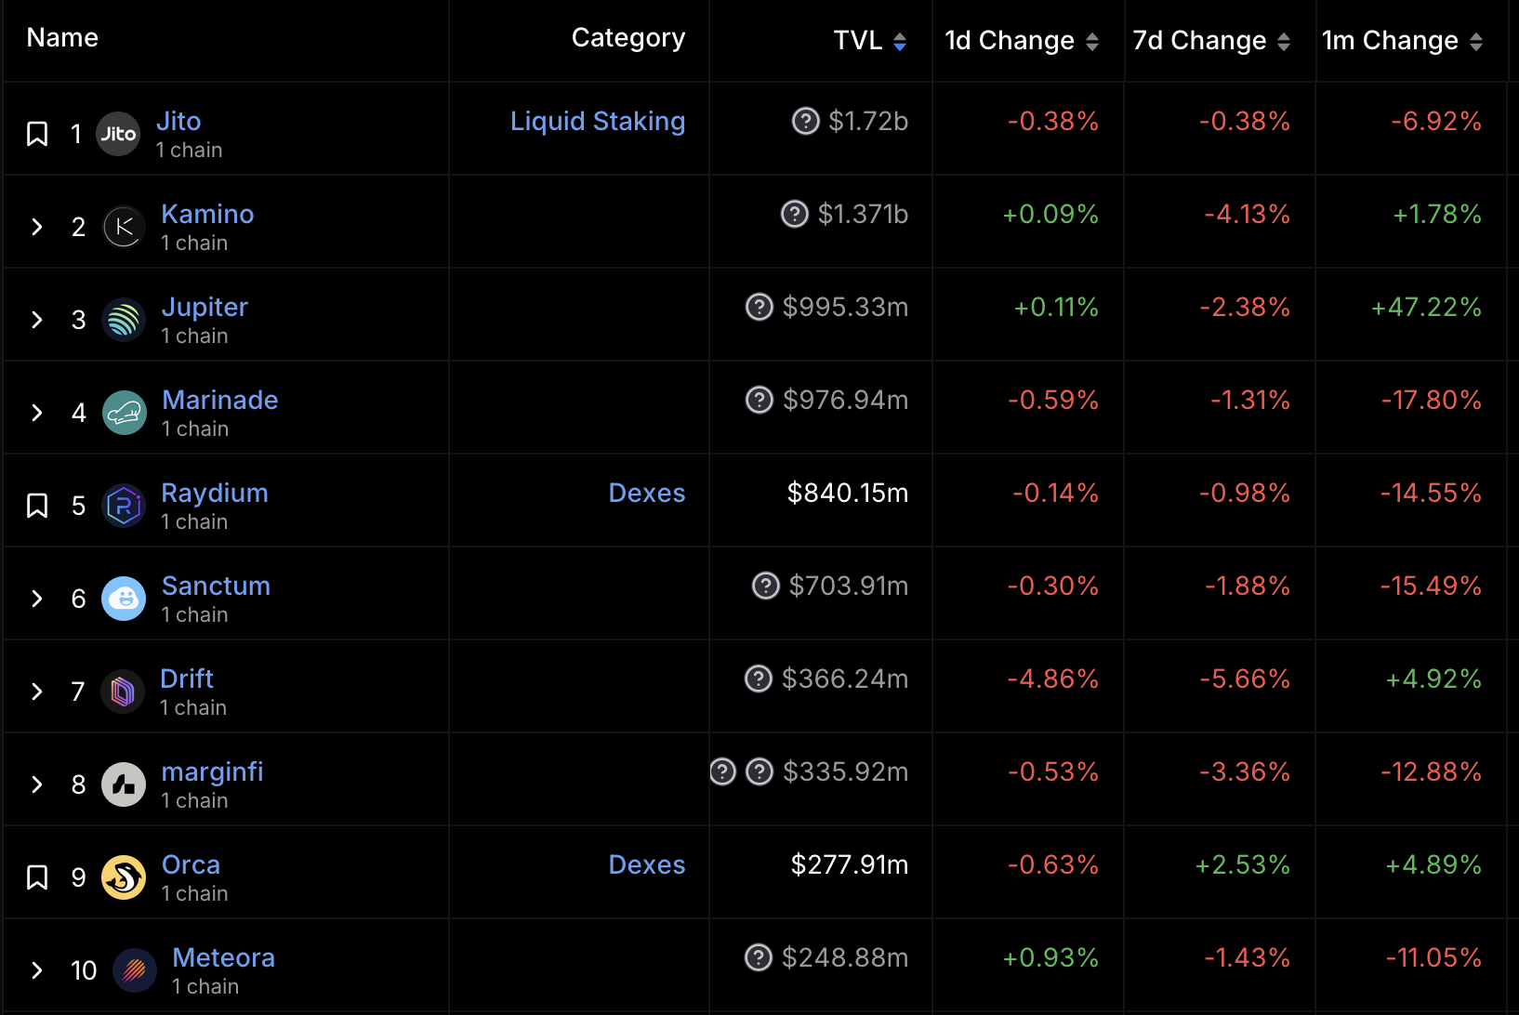Click the Meteora logo icon
1519x1015 pixels.
(135, 970)
